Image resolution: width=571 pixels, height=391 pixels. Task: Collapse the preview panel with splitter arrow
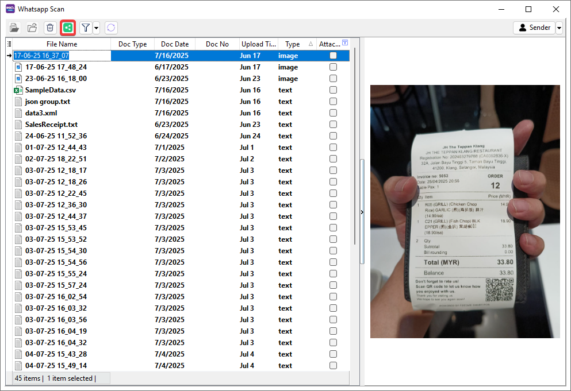pyautogui.click(x=362, y=212)
